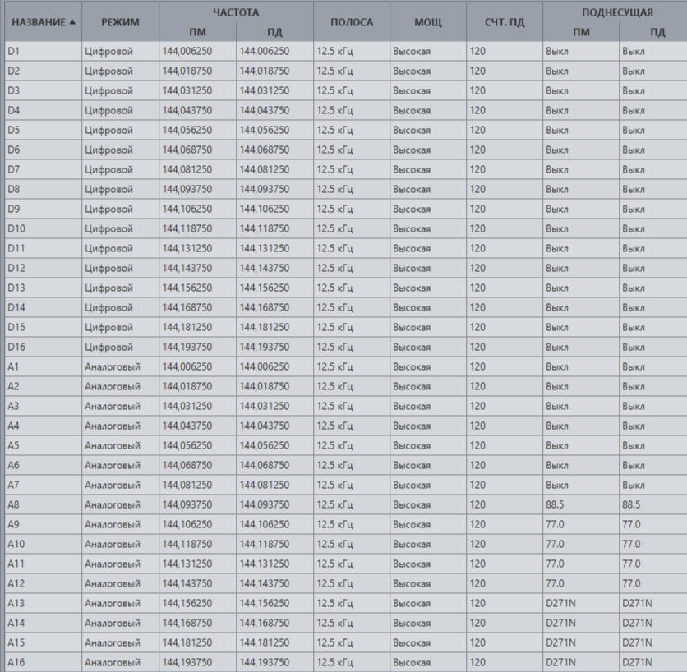Click the ПОЛОСА column header
Image resolution: width=687 pixels, height=672 pixels.
[352, 22]
